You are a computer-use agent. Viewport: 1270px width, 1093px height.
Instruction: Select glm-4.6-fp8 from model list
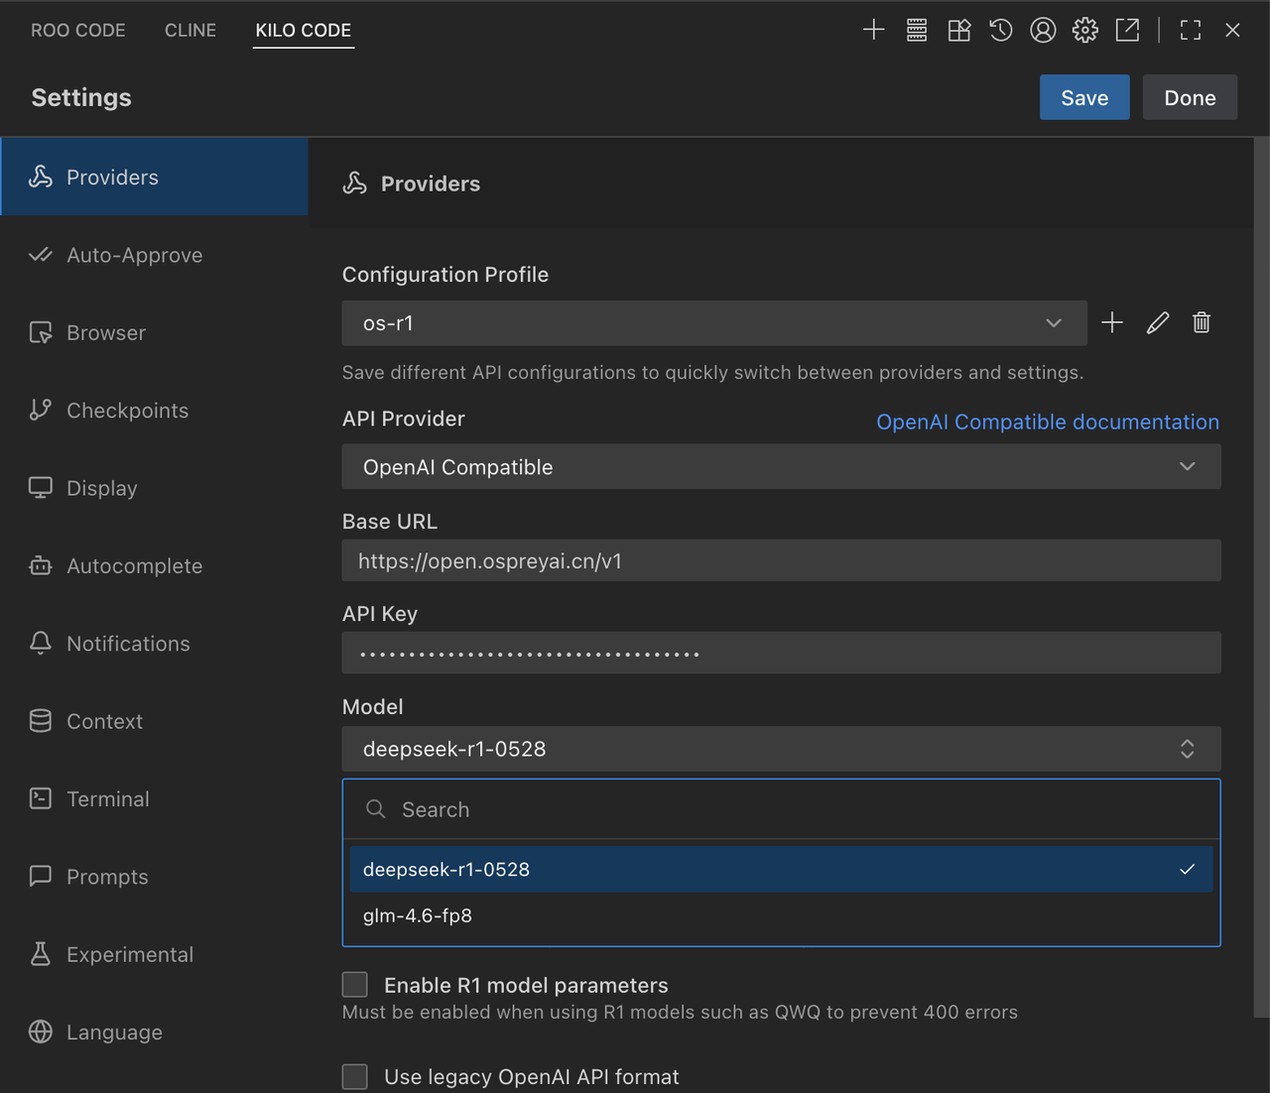(x=418, y=915)
